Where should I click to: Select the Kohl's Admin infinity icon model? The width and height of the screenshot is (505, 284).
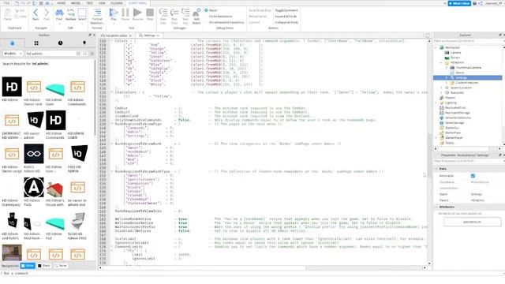pyautogui.click(x=33, y=154)
